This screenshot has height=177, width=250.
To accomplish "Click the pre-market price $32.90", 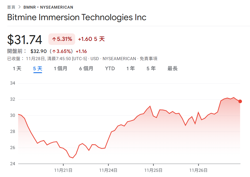I will tap(39, 52).
